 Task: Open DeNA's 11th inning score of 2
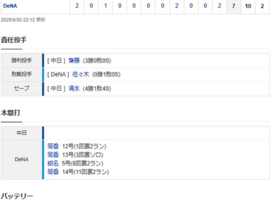[x=220, y=6]
